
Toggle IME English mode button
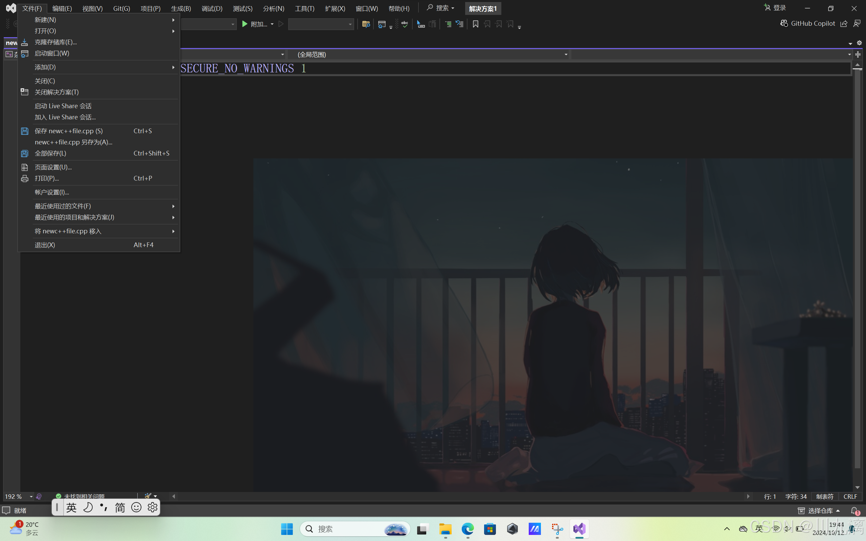71,508
